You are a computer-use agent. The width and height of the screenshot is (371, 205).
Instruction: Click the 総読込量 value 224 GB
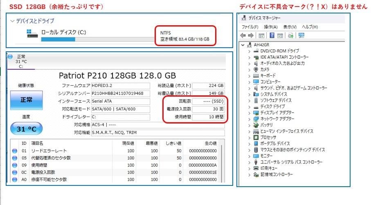tap(209, 86)
